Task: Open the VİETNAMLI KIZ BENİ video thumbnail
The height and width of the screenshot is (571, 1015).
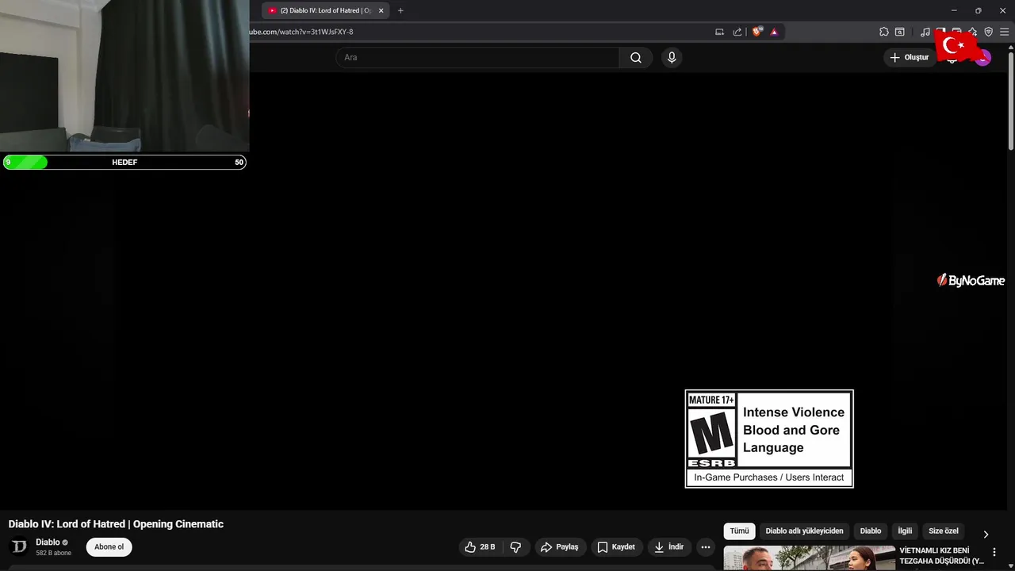Action: tap(809, 558)
